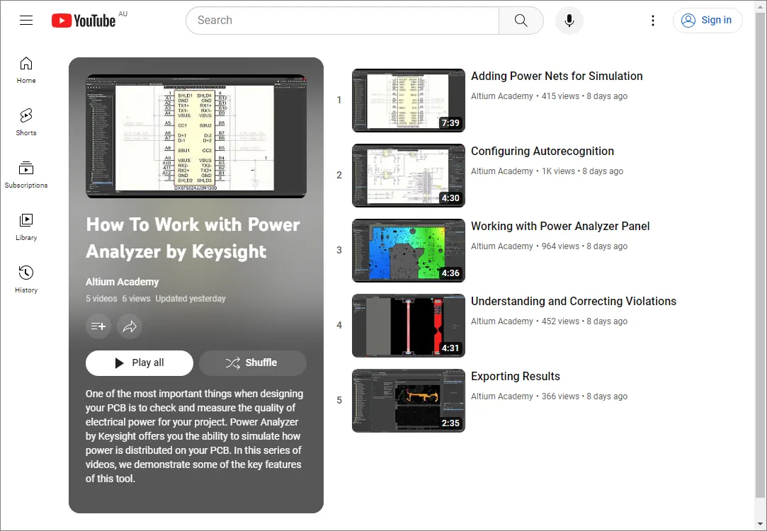The image size is (767, 531).
Task: Open Configuring Autorecognition video thumbnail
Action: 409,175
